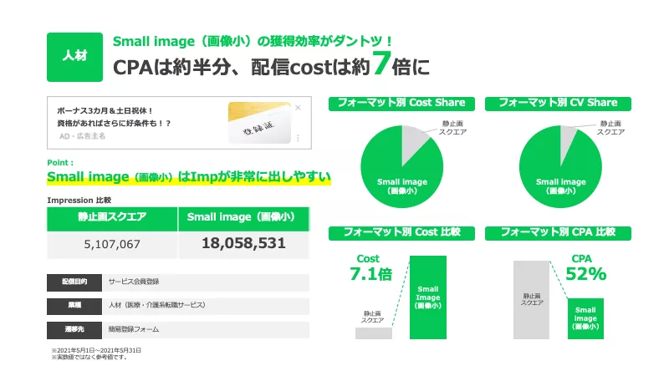Image resolution: width=669 pixels, height=376 pixels.
Task: Click the gray 静止画スクエア CPA bar
Action: (x=531, y=299)
